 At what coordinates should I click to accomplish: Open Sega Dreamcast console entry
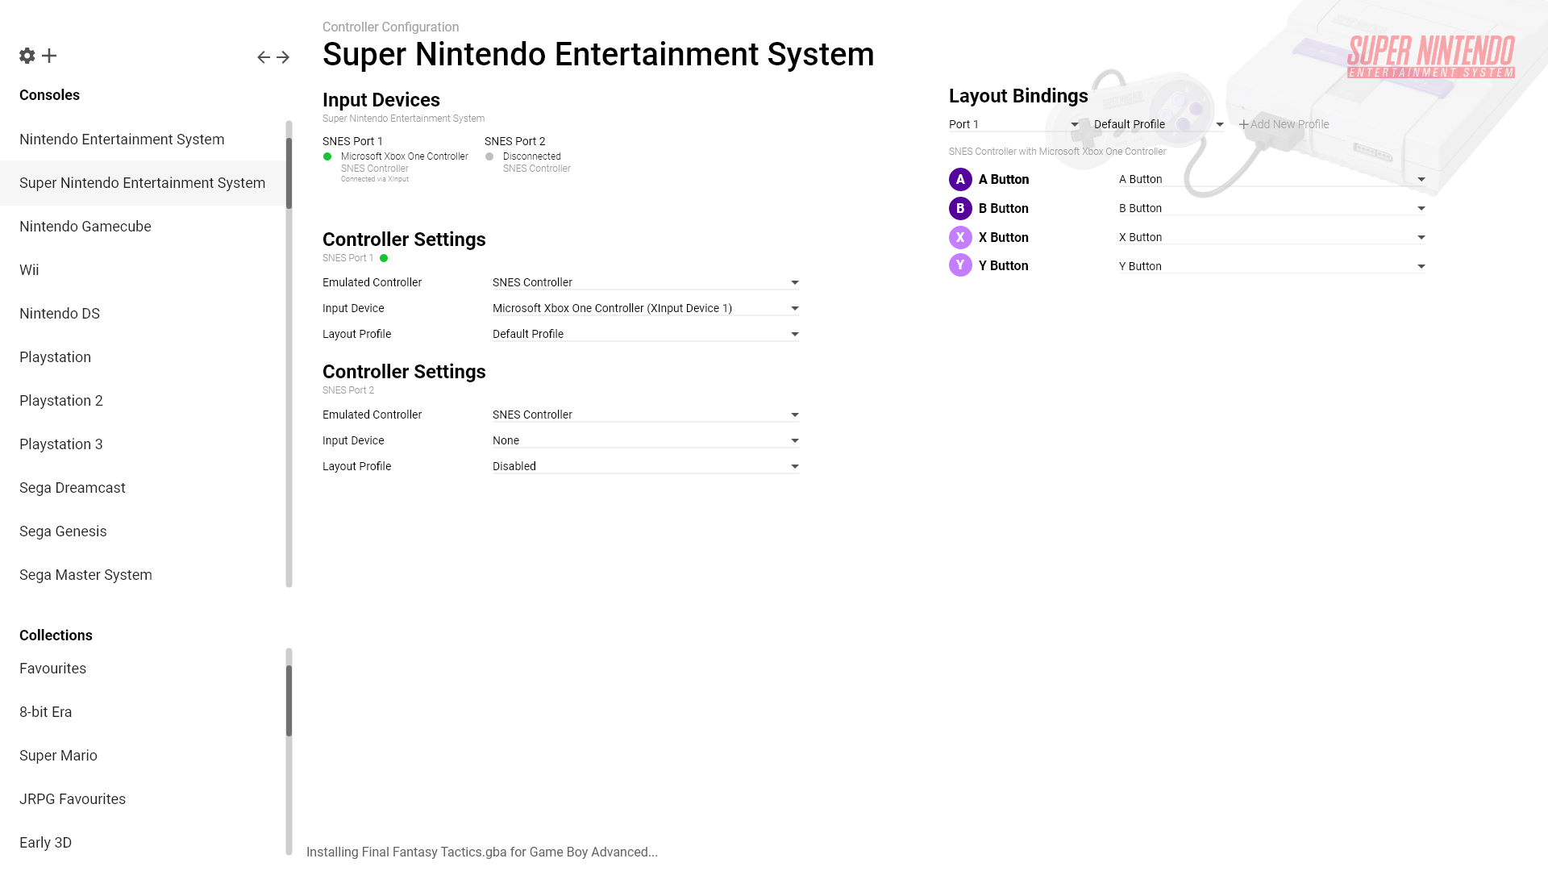73,488
